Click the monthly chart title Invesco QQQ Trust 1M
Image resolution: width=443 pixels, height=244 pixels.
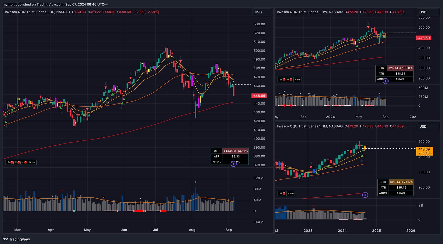coord(310,126)
